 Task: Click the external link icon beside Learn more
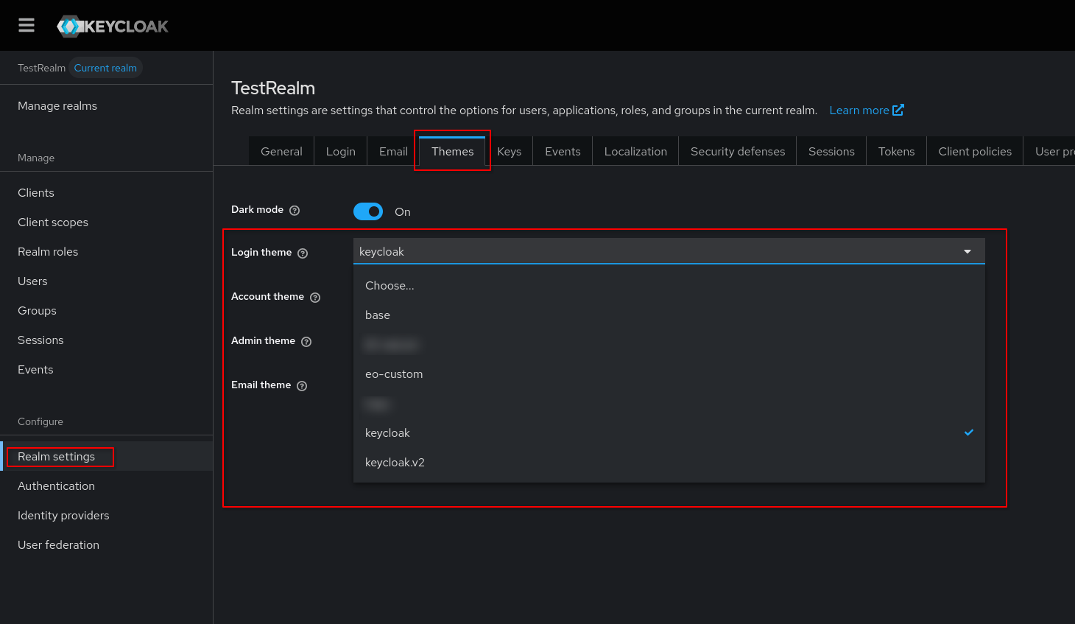tap(898, 110)
